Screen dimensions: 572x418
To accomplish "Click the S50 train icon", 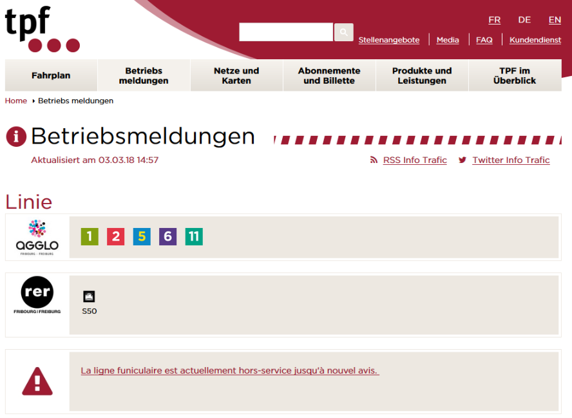I will click(x=89, y=296).
